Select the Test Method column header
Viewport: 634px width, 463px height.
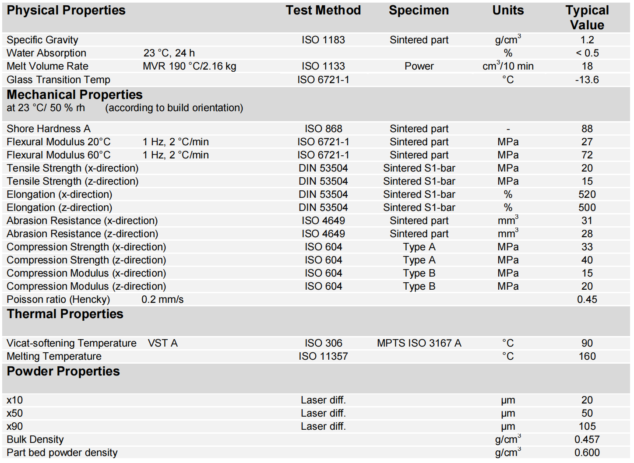323,11
